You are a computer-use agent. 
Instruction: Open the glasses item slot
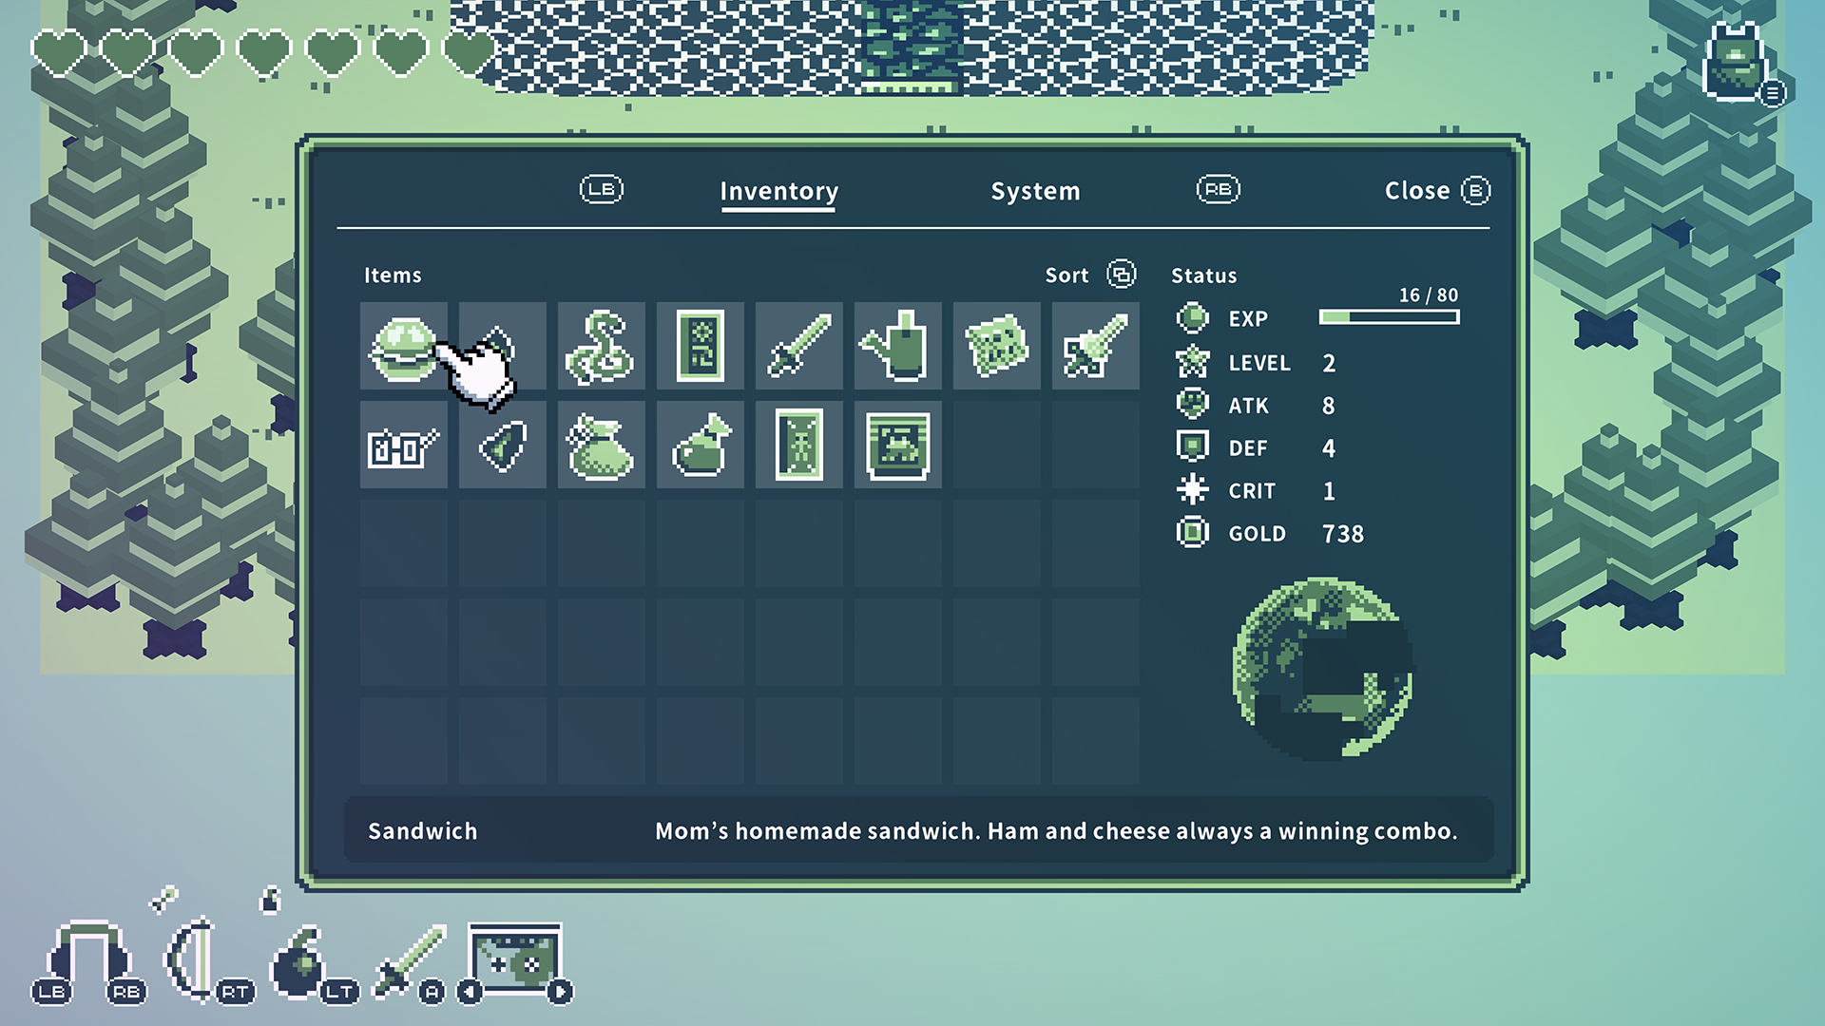[403, 446]
